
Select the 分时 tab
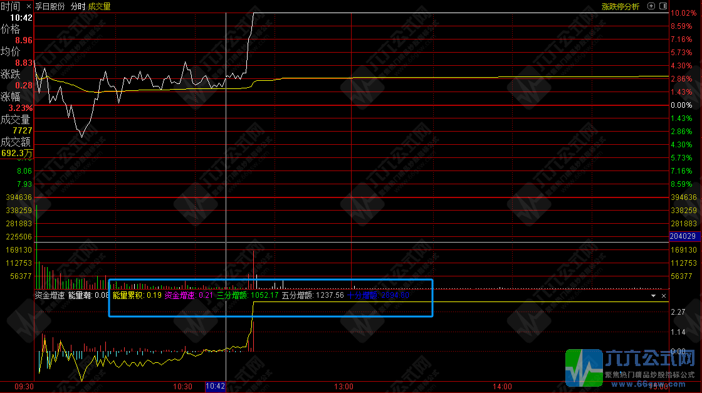pyautogui.click(x=78, y=6)
